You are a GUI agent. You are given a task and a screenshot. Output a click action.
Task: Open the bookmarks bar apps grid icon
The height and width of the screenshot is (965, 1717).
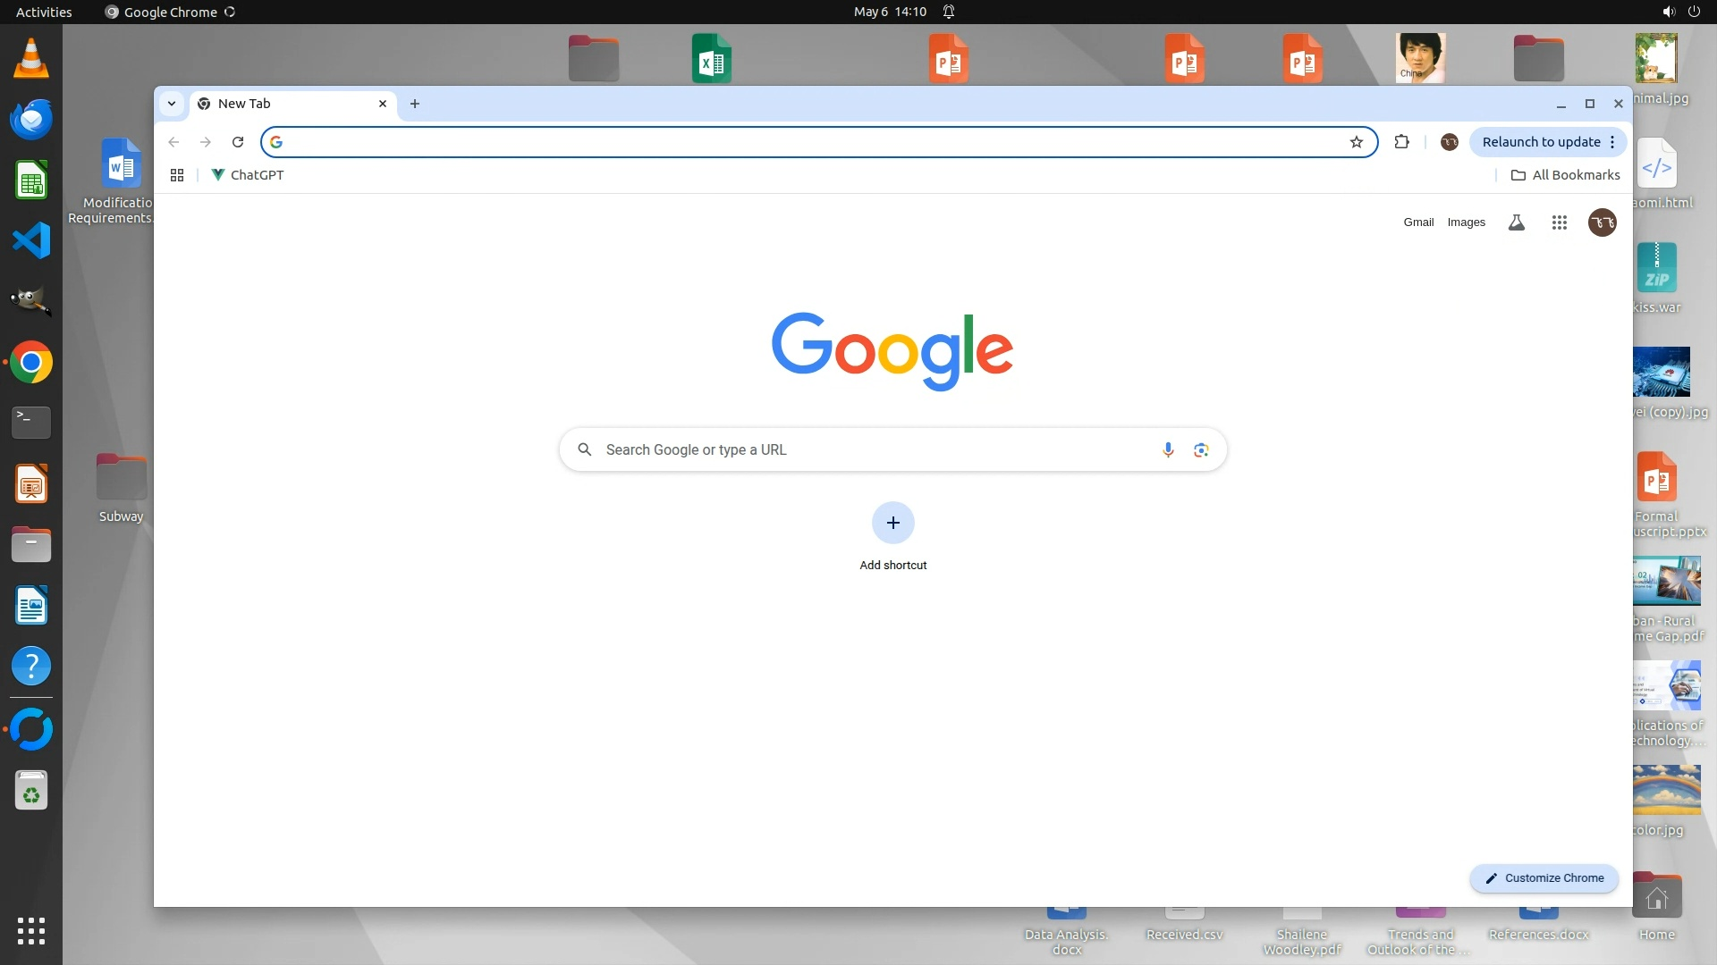(177, 175)
